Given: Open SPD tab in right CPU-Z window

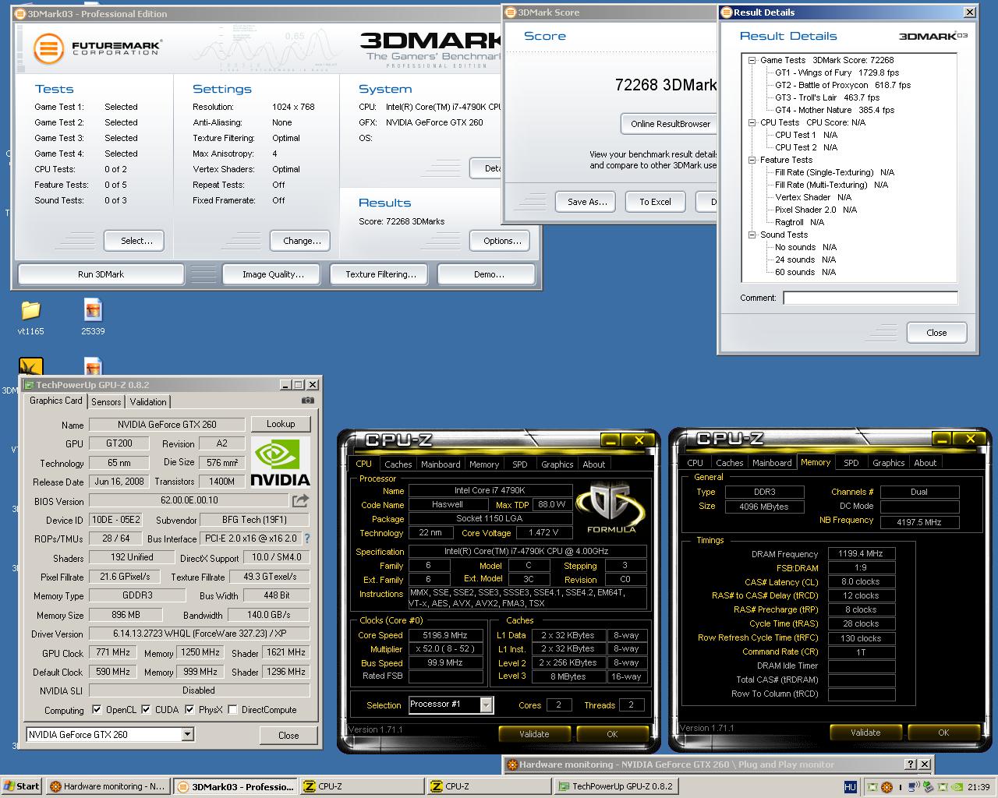Looking at the screenshot, I should point(851,462).
